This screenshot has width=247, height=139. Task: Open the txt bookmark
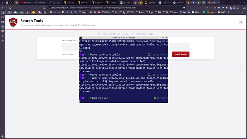tap(183, 12)
